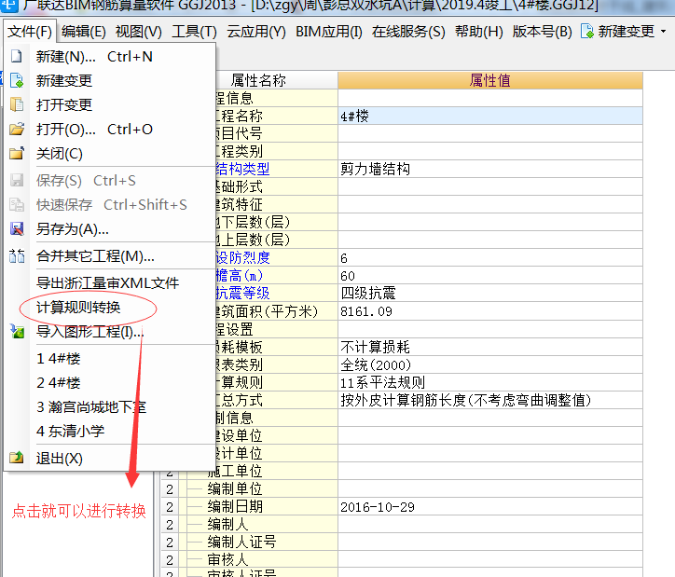Image resolution: width=675 pixels, height=577 pixels.
Task: Choose 计算规则转换 from the File menu
Action: 110,308
